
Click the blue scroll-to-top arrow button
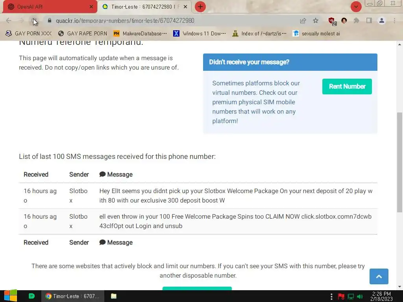(379, 276)
